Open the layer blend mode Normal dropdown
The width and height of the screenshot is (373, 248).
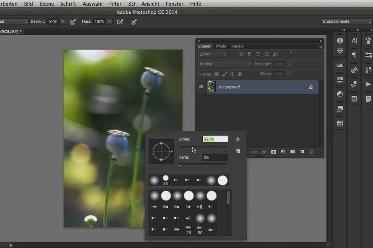click(224, 64)
